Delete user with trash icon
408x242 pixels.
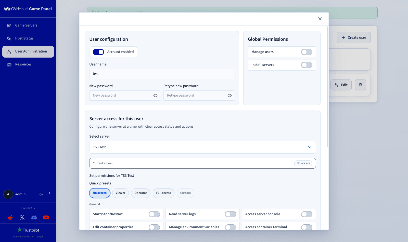(x=361, y=85)
